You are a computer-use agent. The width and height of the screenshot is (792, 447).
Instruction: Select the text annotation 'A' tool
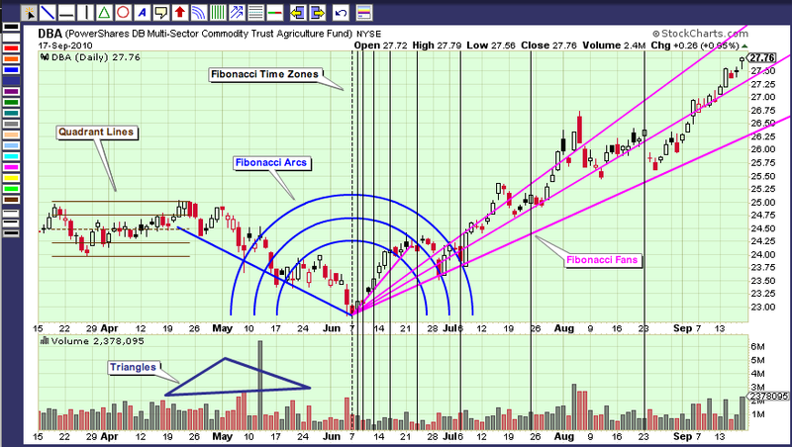coord(142,13)
